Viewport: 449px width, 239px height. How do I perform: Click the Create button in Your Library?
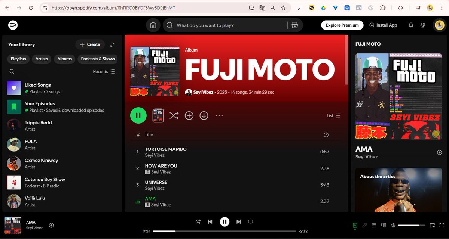(90, 44)
